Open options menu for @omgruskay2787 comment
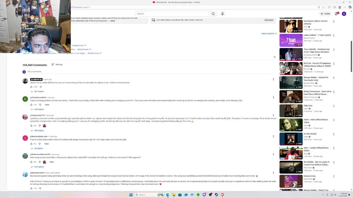This screenshot has height=198, width=353. coord(273,115)
